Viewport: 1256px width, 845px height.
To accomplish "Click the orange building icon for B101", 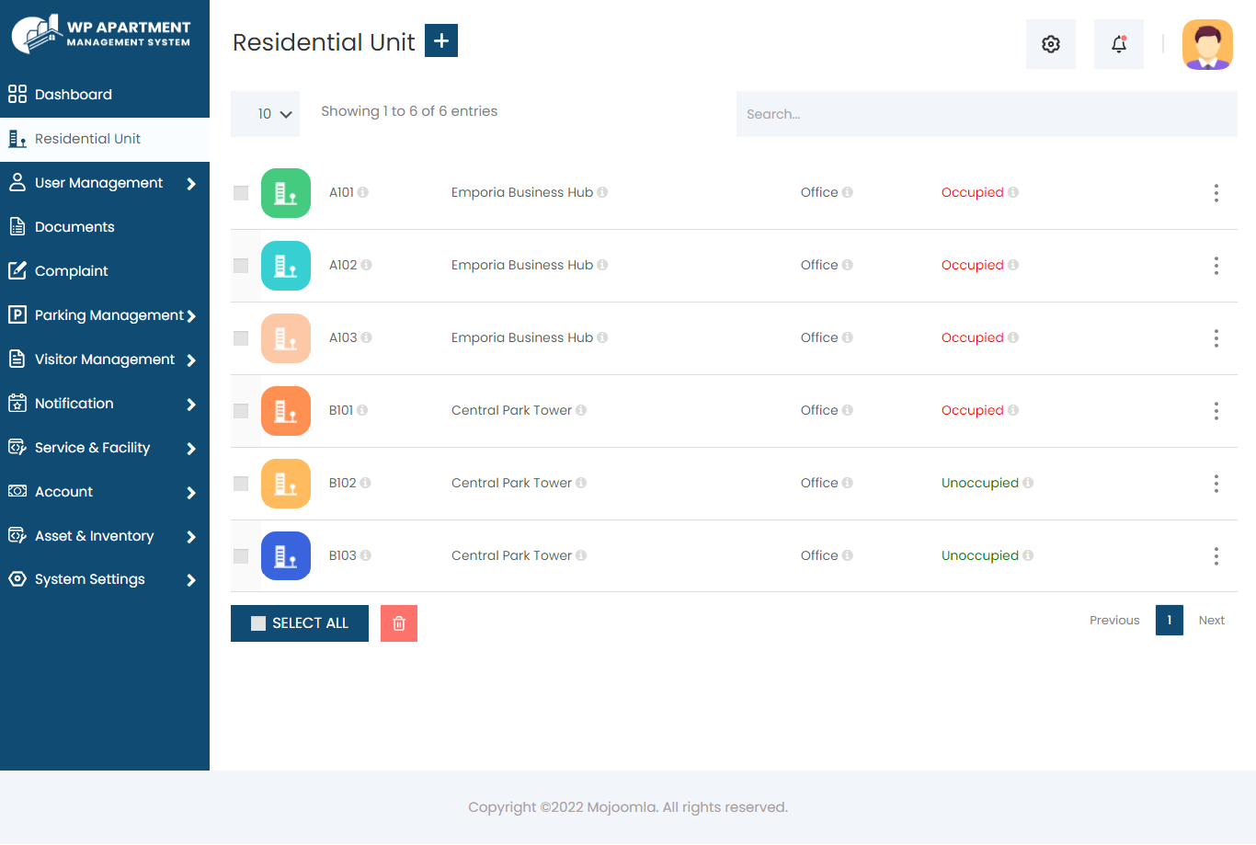I will 286,411.
